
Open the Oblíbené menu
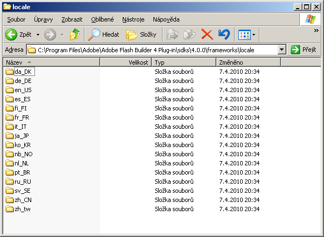click(x=102, y=19)
